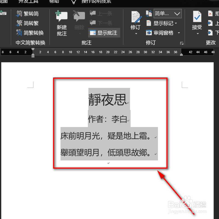This screenshot has width=219, height=219.
Task: Expand the Reviewing Pane dropdown arrow
Action: coord(179,32)
